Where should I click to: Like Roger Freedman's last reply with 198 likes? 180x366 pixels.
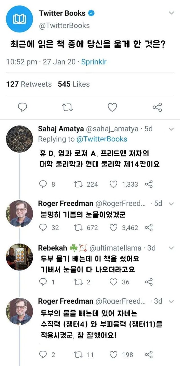coord(113,355)
